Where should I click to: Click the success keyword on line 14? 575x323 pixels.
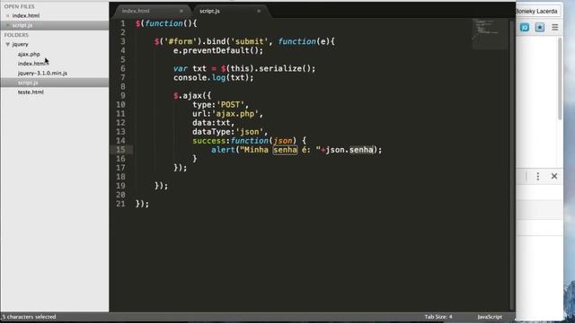click(x=208, y=141)
